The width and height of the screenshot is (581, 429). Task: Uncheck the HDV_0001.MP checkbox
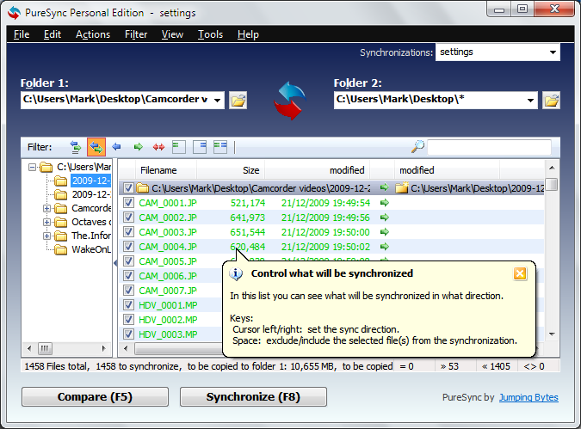click(x=128, y=305)
